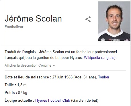The height and width of the screenshot is (106, 131).
Task: Click the height value 1,8 m
Action: pos(22,85)
